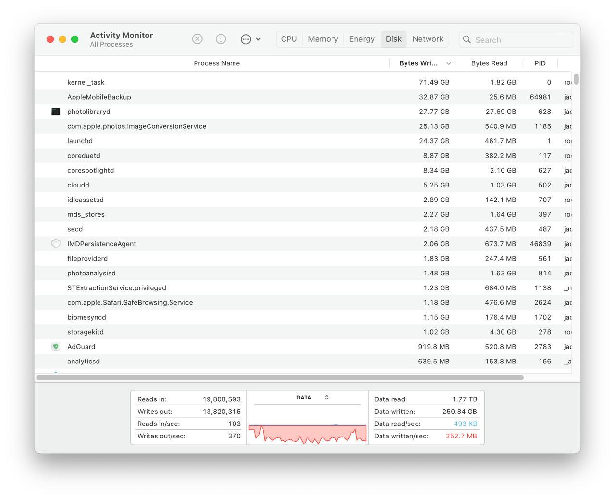
Task: Select STExtractionService.privileged row
Action: pyautogui.click(x=304, y=288)
